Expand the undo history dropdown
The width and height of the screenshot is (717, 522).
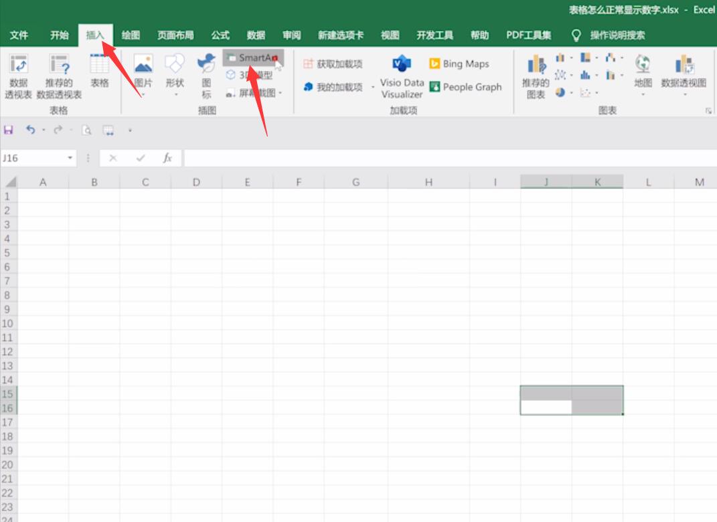click(44, 130)
